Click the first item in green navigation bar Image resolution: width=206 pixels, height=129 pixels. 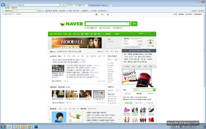click(51, 34)
